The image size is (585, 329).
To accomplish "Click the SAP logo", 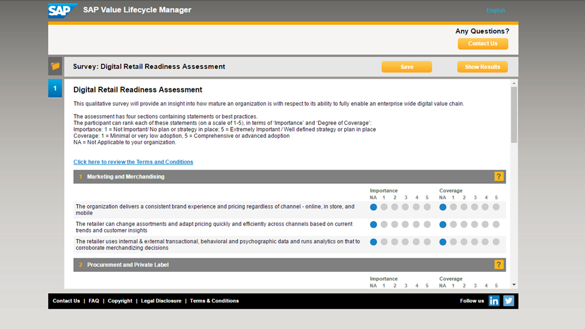I will [62, 10].
